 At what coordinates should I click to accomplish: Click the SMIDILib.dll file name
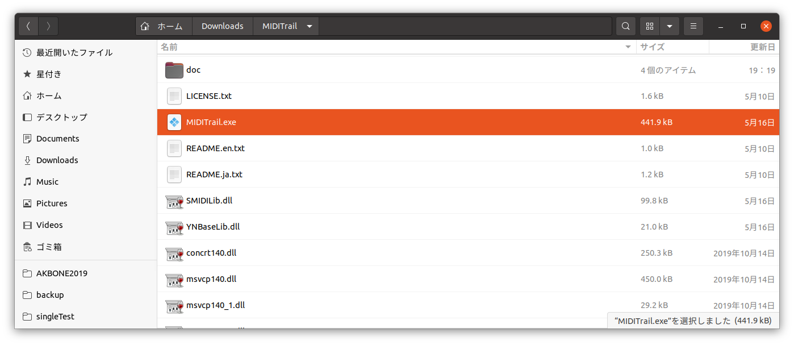[x=209, y=201]
